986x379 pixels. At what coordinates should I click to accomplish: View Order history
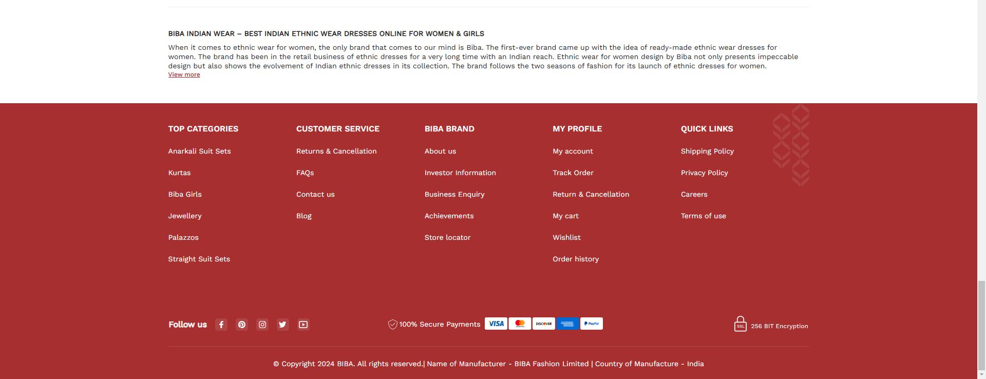tap(576, 259)
